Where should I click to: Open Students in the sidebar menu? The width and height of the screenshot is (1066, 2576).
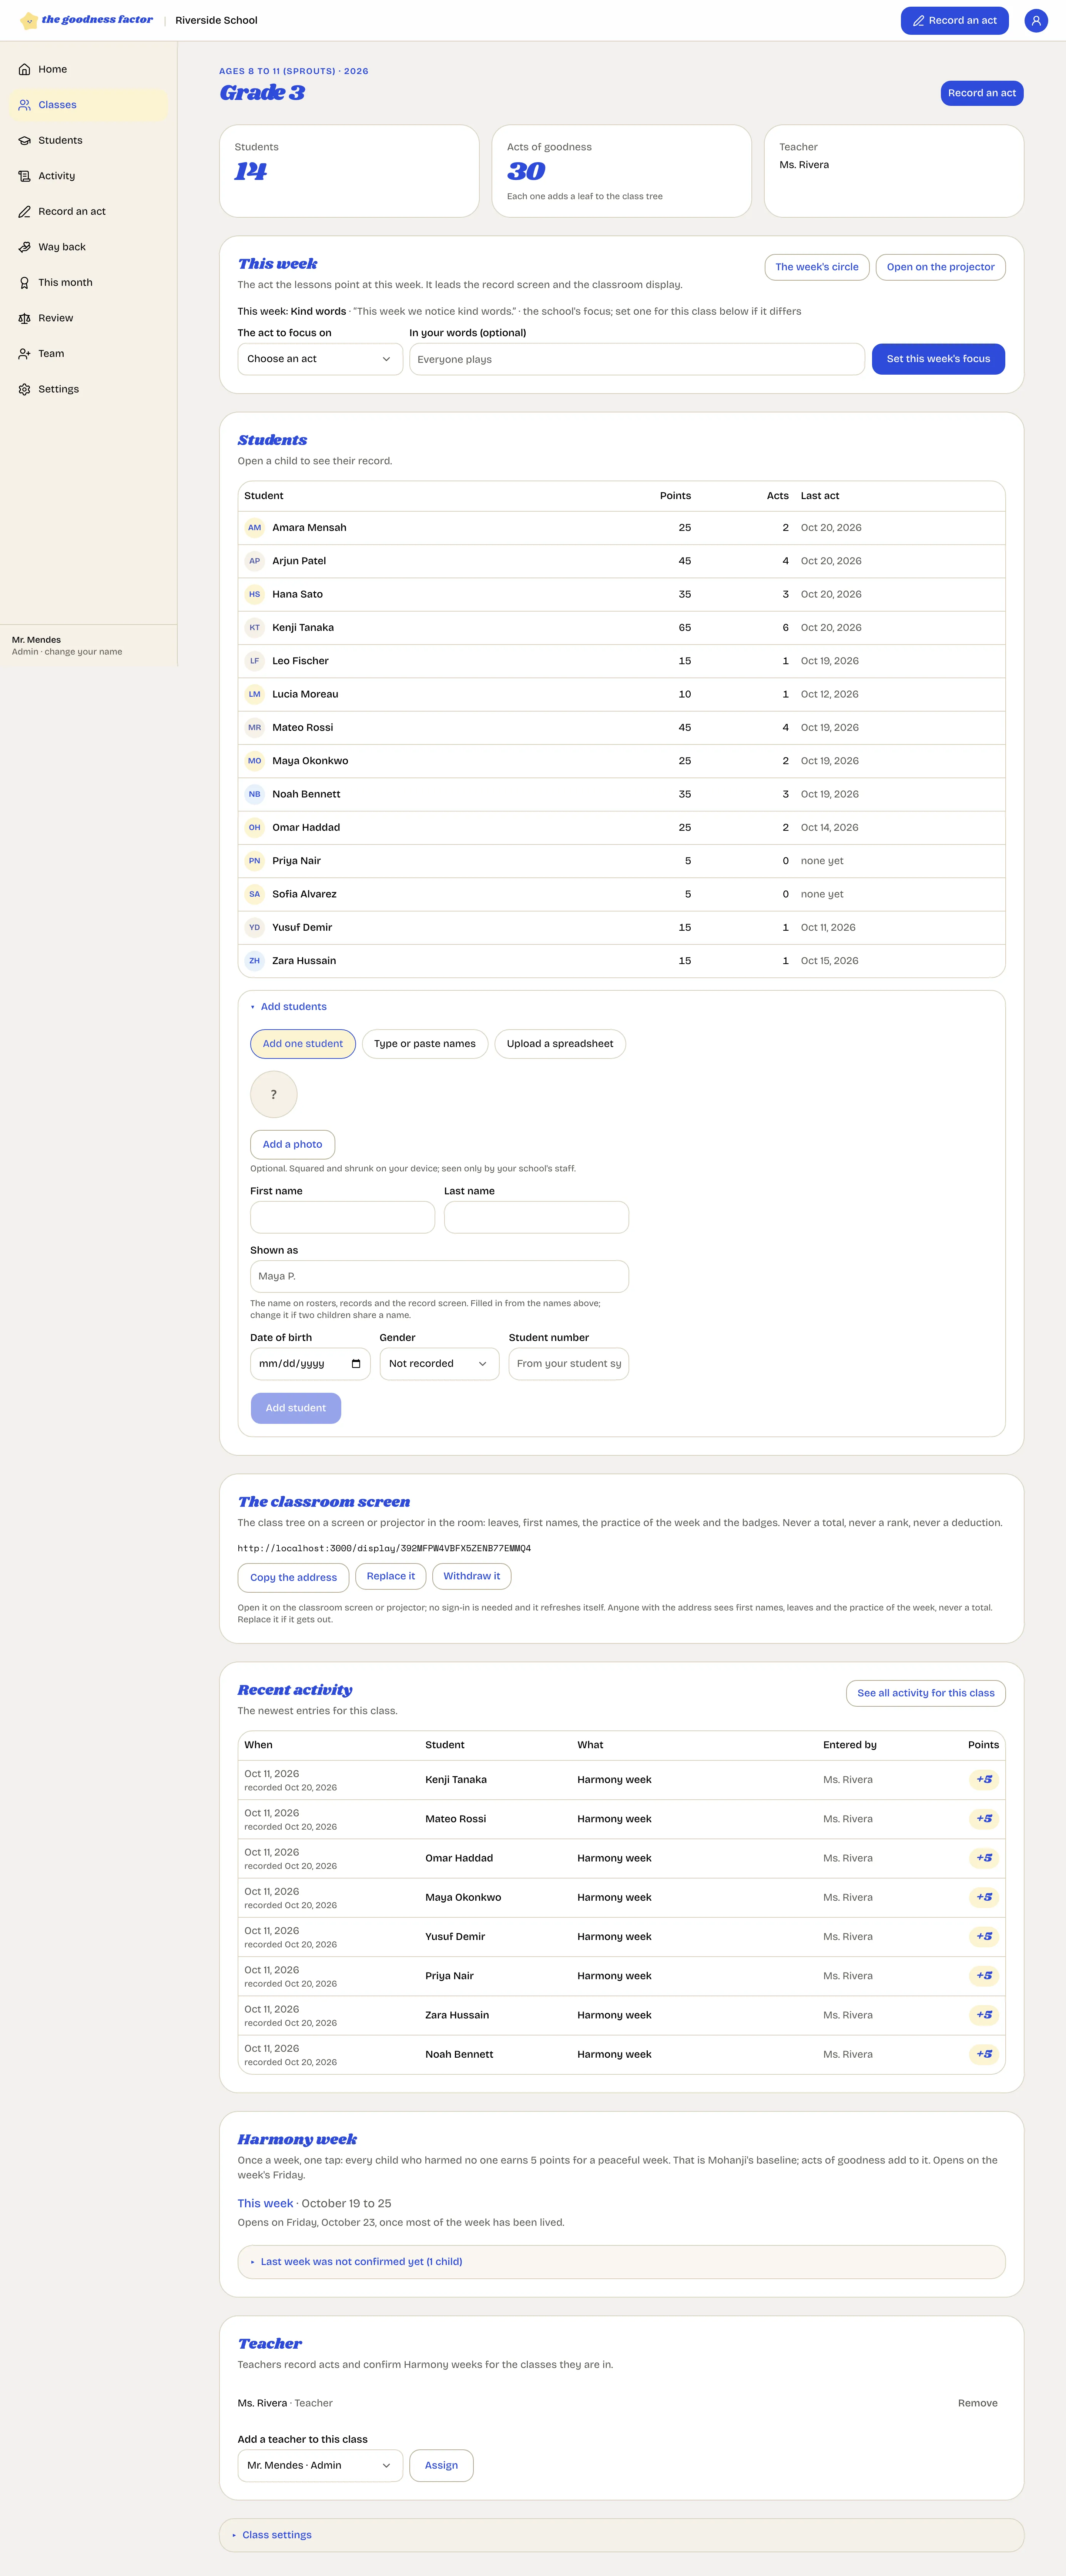coord(88,140)
